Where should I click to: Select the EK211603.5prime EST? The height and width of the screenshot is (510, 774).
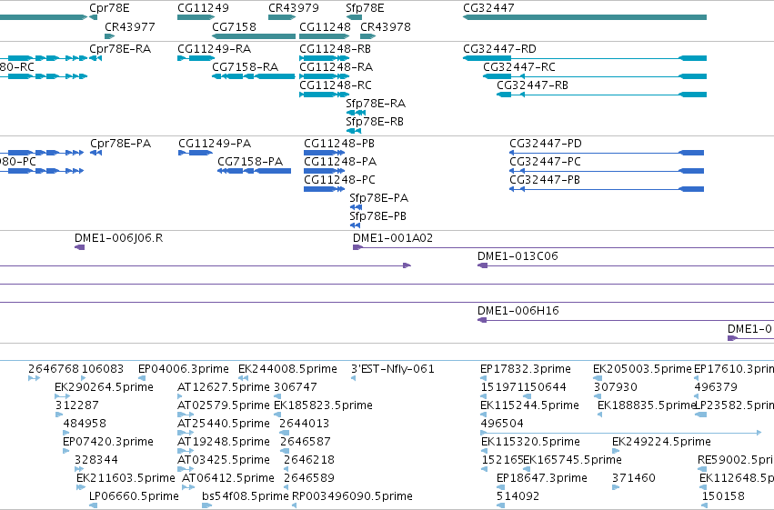tap(81, 488)
